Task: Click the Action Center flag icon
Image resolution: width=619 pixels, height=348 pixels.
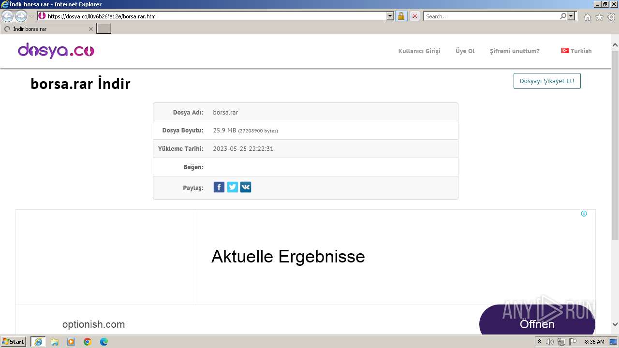Action: (x=572, y=342)
